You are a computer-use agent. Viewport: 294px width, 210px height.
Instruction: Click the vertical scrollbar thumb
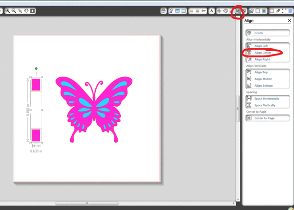(238, 109)
